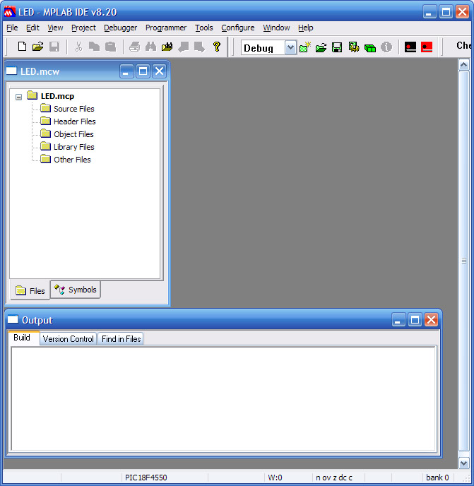Select the Other Files folder
Screen dimensions: 474x486
[72, 160]
